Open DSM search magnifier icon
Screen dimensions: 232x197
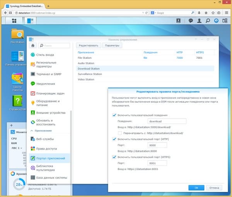[208, 21]
